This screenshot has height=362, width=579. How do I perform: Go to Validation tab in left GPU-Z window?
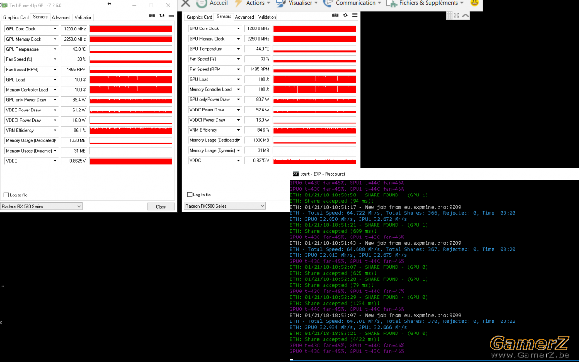tap(83, 17)
